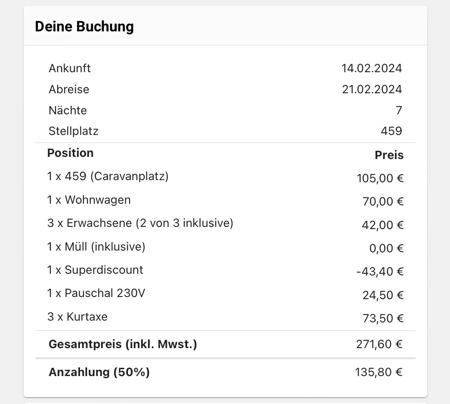Click the Anzahlung (50%) amount 135,80 €
Viewport: 450px width, 404px height.
click(x=379, y=372)
